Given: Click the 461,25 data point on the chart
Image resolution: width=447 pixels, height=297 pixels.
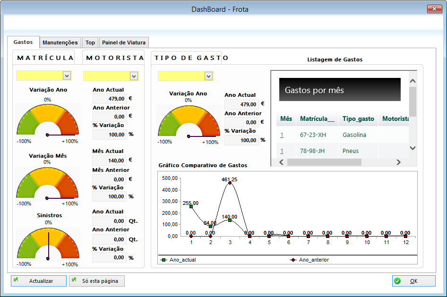Looking at the screenshot, I should coord(230,183).
